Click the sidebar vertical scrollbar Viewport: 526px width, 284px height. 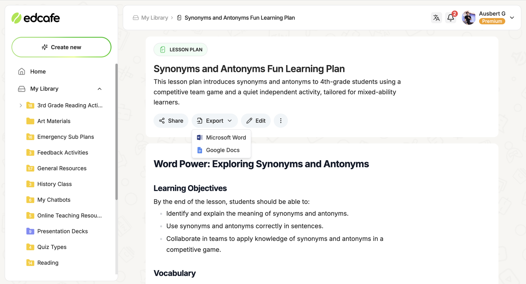coord(116,131)
